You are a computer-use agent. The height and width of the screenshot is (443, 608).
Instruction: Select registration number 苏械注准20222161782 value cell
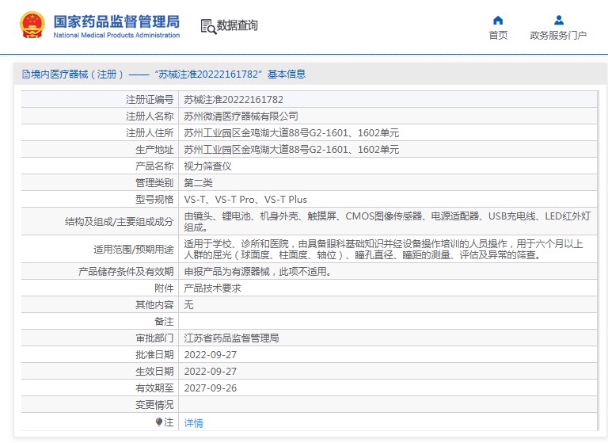[x=387, y=99]
